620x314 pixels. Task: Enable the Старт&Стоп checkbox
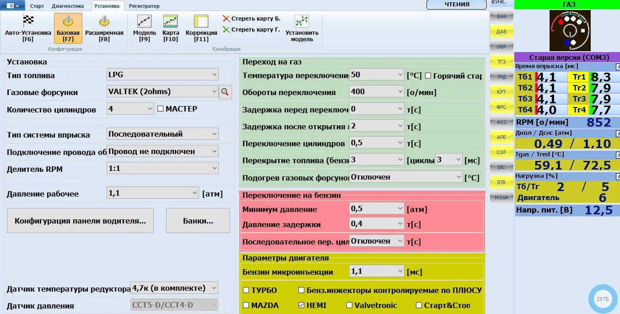click(x=419, y=305)
